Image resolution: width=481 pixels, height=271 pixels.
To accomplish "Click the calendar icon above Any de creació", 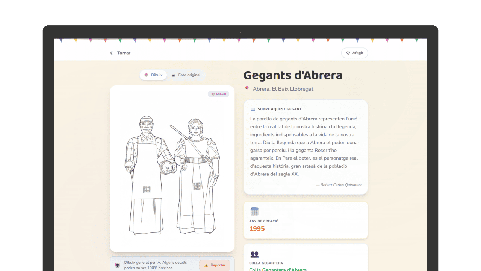I will (254, 212).
